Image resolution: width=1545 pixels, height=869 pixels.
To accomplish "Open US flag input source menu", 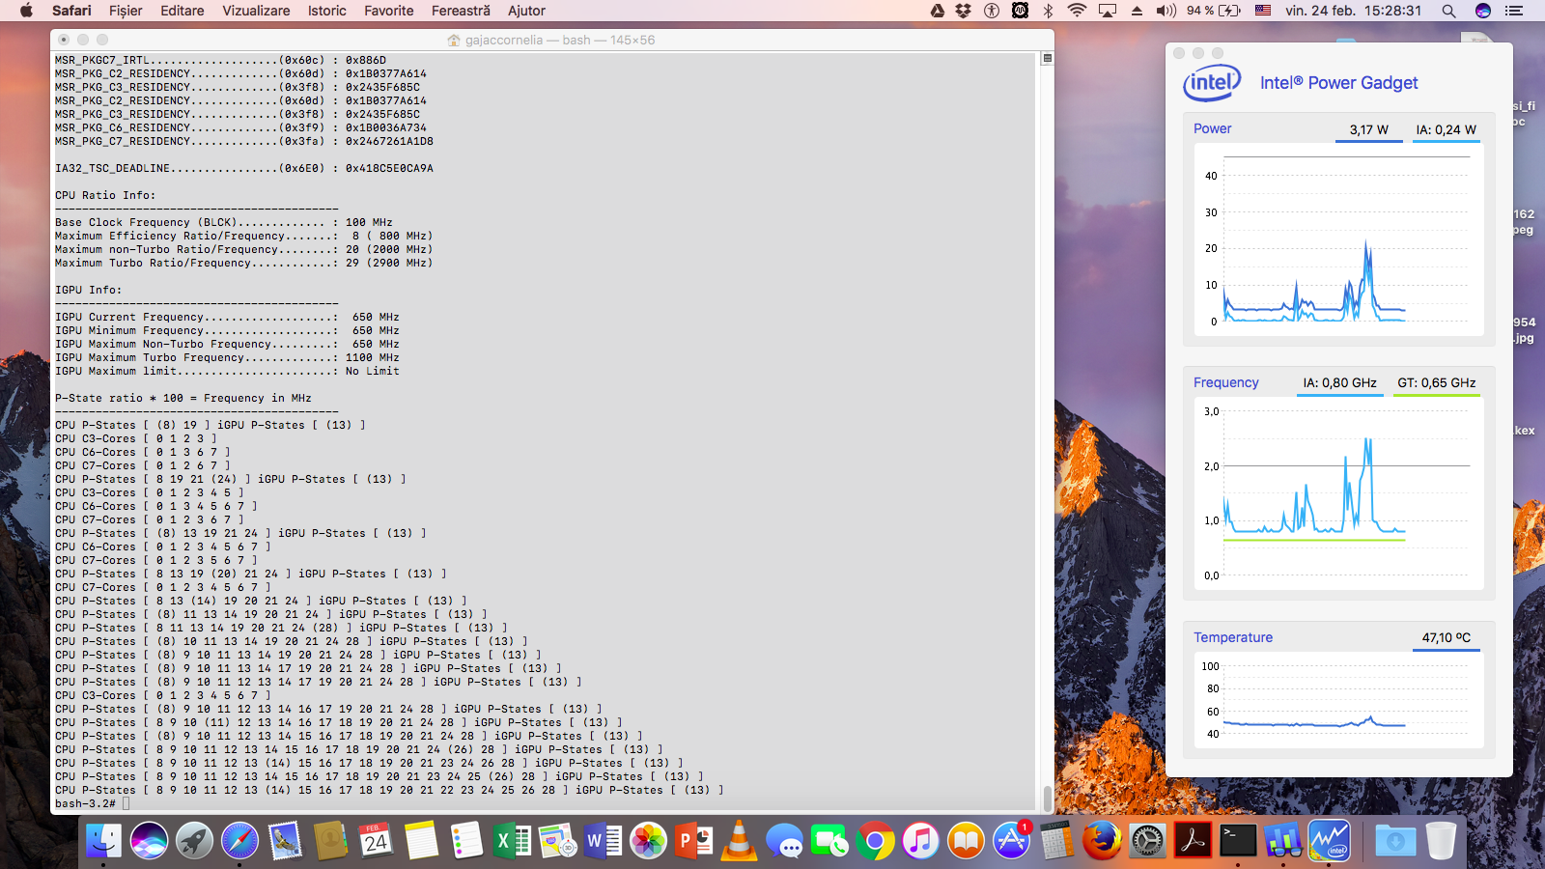I will click(1263, 11).
